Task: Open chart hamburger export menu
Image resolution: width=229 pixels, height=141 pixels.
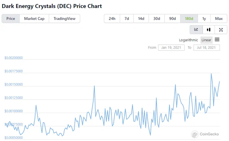Action: pyautogui.click(x=217, y=39)
